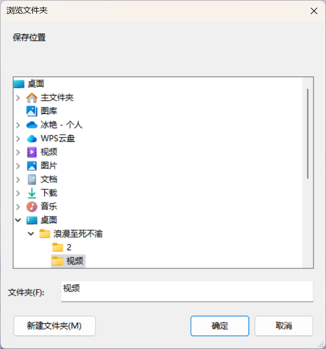
Task: Expand the 下载 folder chevron
Action: pyautogui.click(x=18, y=193)
